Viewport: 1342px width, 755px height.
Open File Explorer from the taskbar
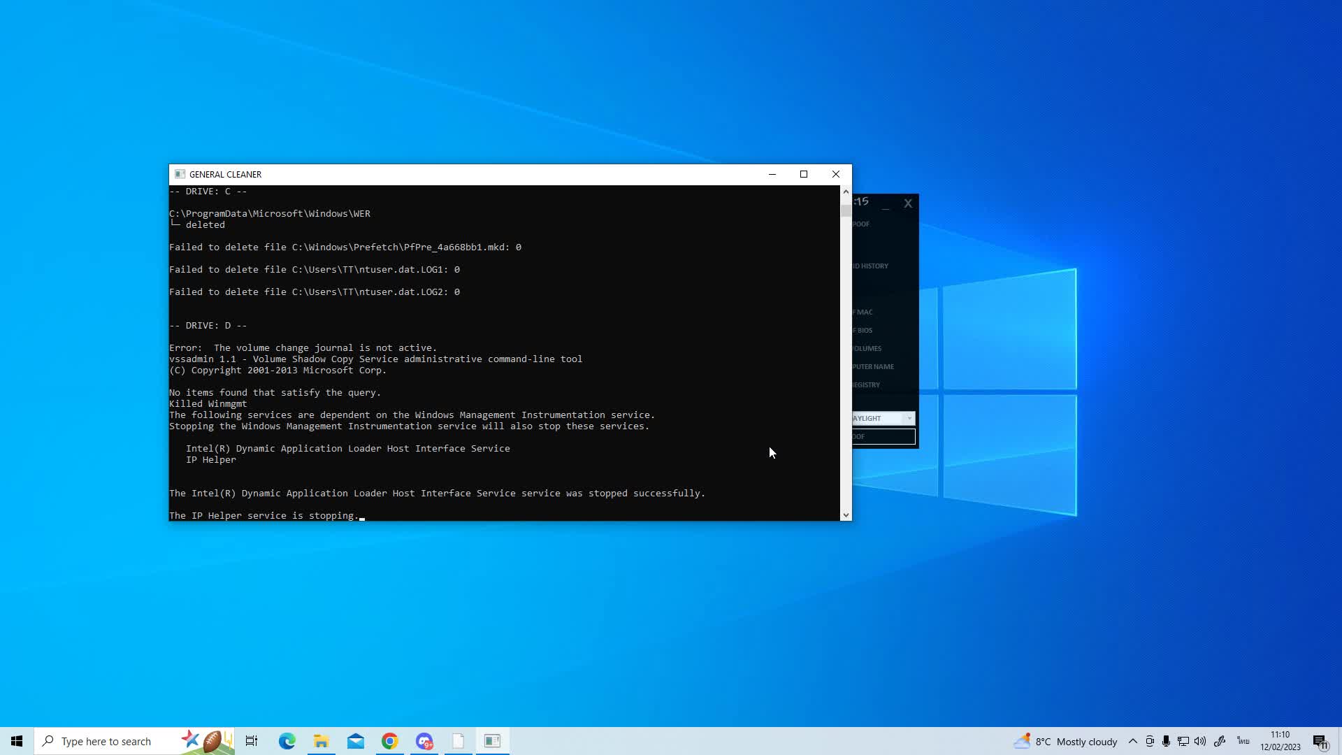click(x=321, y=741)
